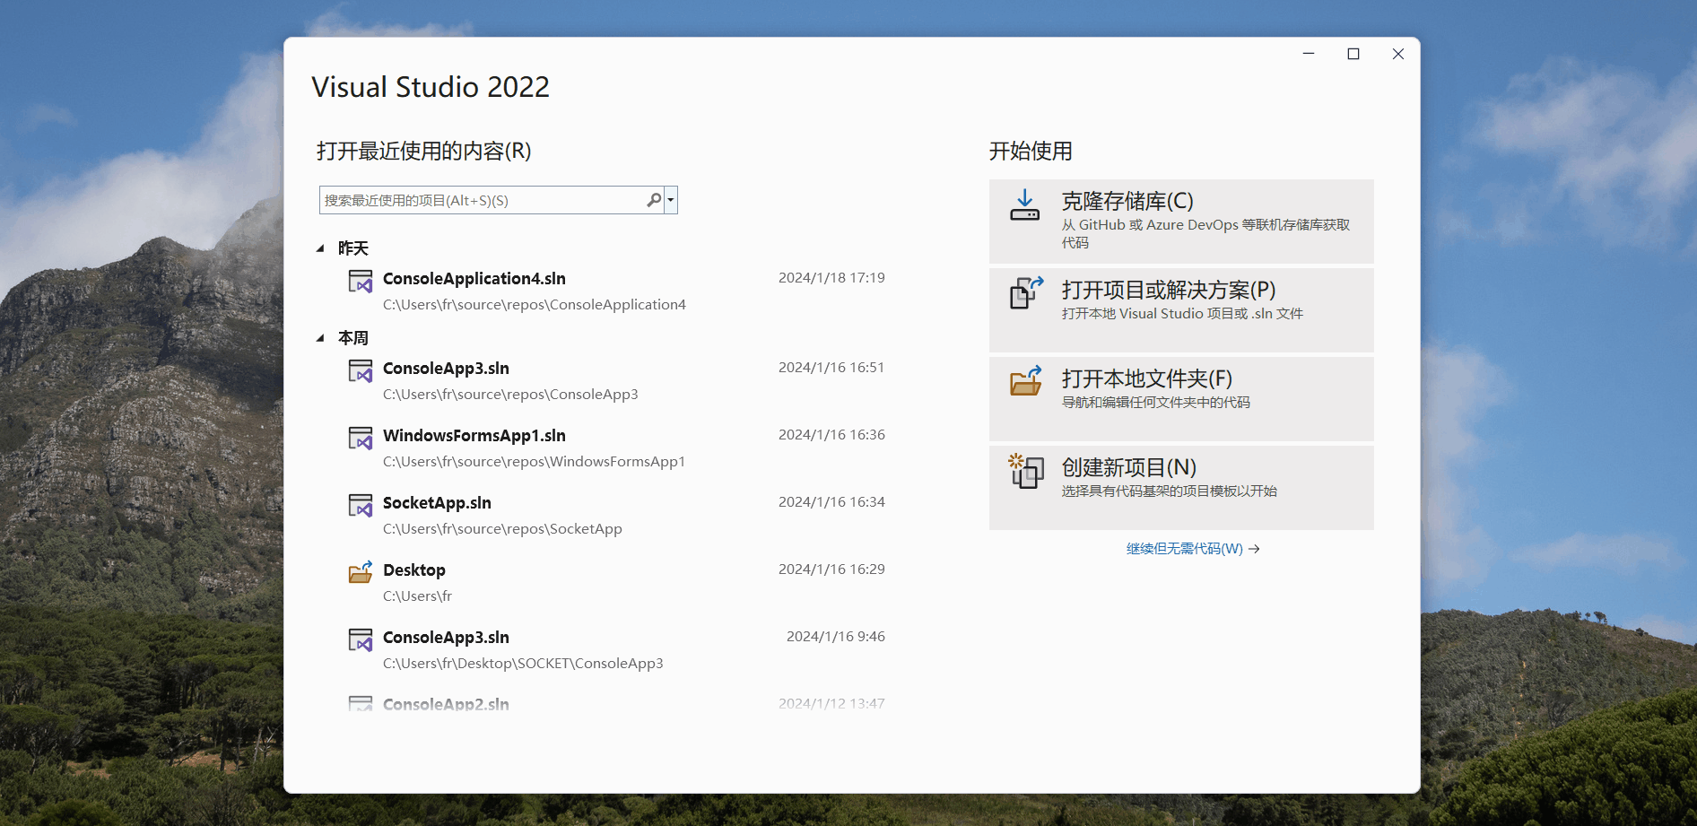Minimize the Visual Studio 2022 window
Viewport: 1697px width, 826px height.
point(1309,54)
